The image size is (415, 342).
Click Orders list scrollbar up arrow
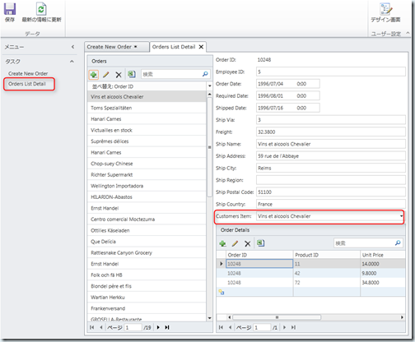(x=210, y=95)
